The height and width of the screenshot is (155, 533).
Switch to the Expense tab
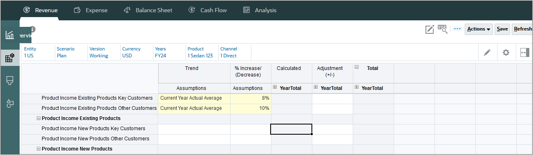pyautogui.click(x=90, y=10)
